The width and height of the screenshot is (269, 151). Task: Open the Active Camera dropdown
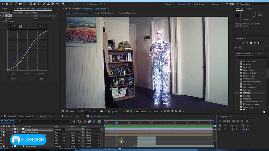click(x=142, y=112)
